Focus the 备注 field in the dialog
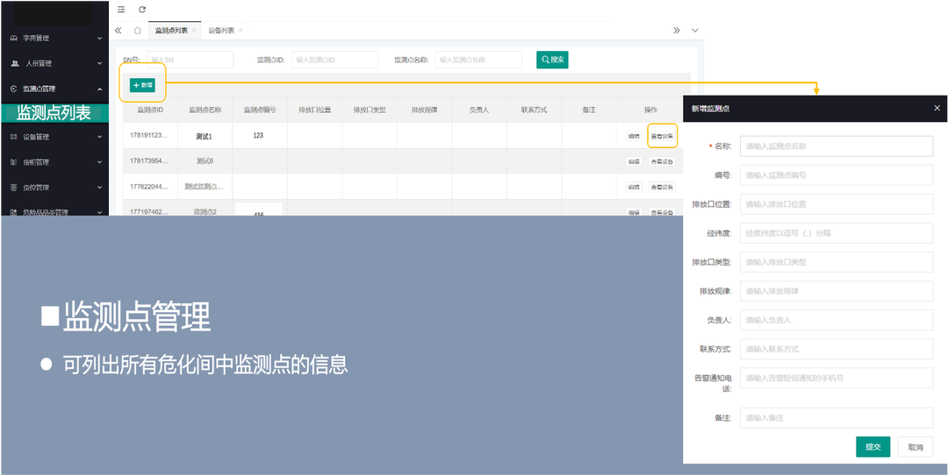Viewport: 948px width, 475px height. 837,418
